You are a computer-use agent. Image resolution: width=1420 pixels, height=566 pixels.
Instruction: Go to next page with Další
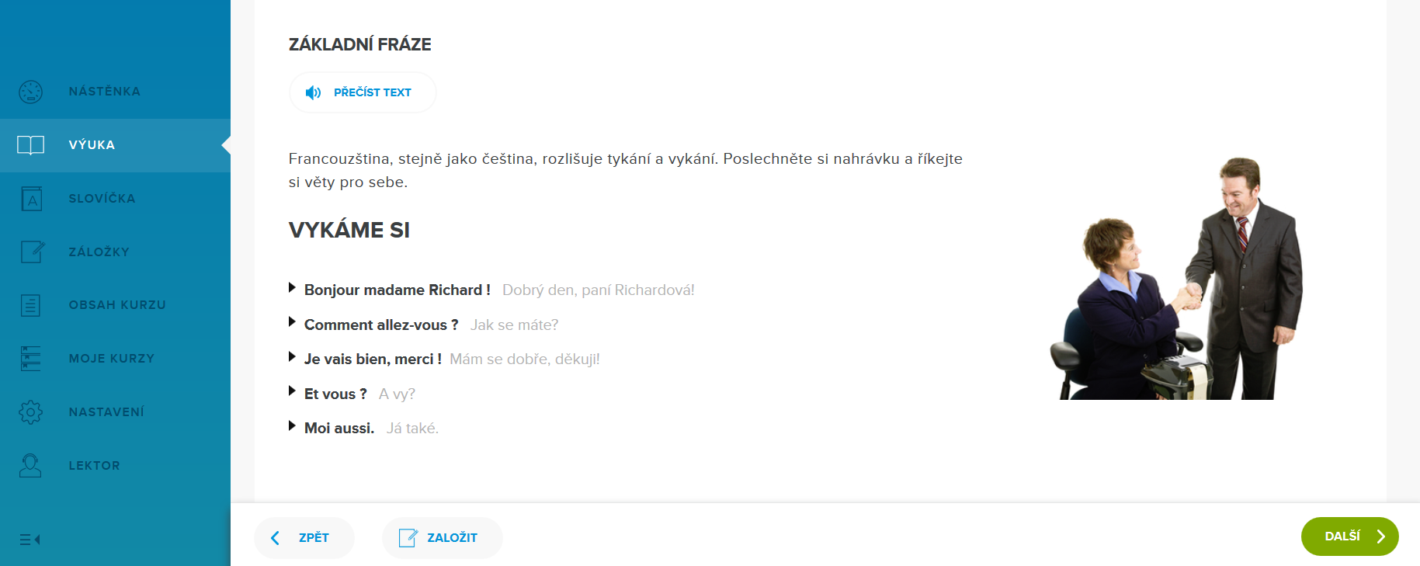pyautogui.click(x=1349, y=536)
